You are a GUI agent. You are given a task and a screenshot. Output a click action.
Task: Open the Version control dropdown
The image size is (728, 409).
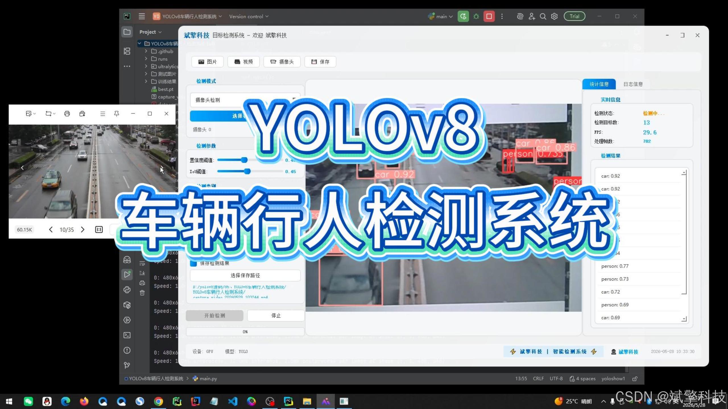(249, 16)
